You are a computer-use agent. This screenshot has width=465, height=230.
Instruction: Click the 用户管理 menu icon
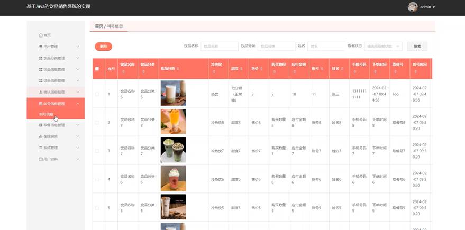click(41, 47)
